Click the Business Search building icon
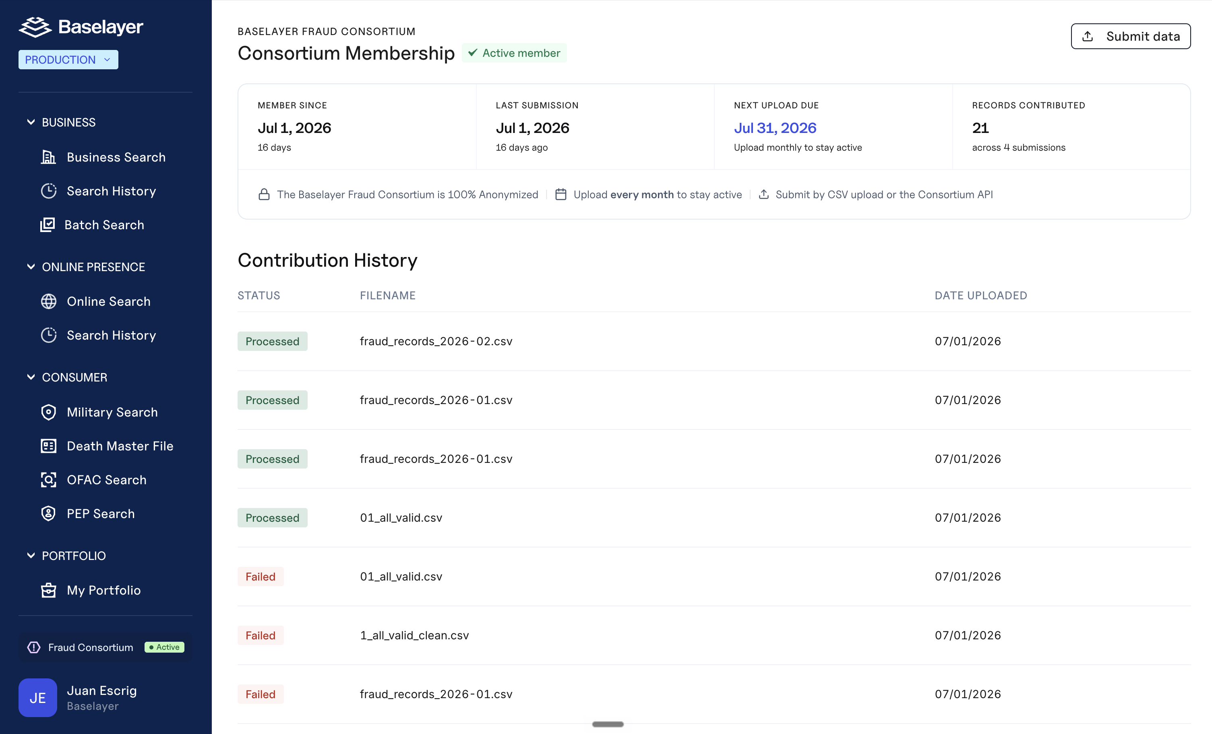The image size is (1212, 734). tap(48, 157)
